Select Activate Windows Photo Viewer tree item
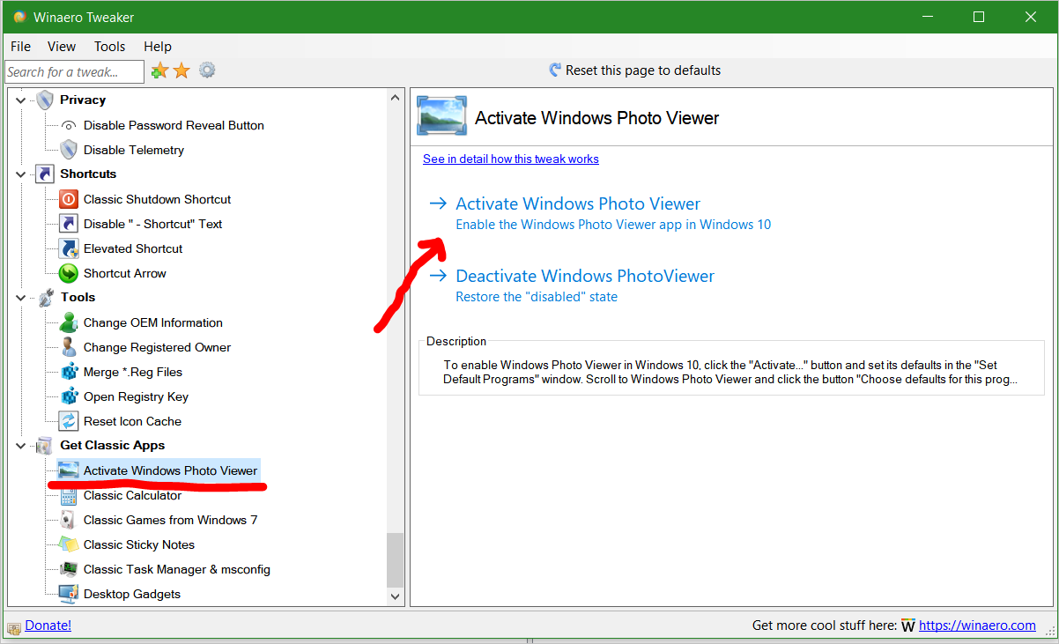 [x=171, y=470]
